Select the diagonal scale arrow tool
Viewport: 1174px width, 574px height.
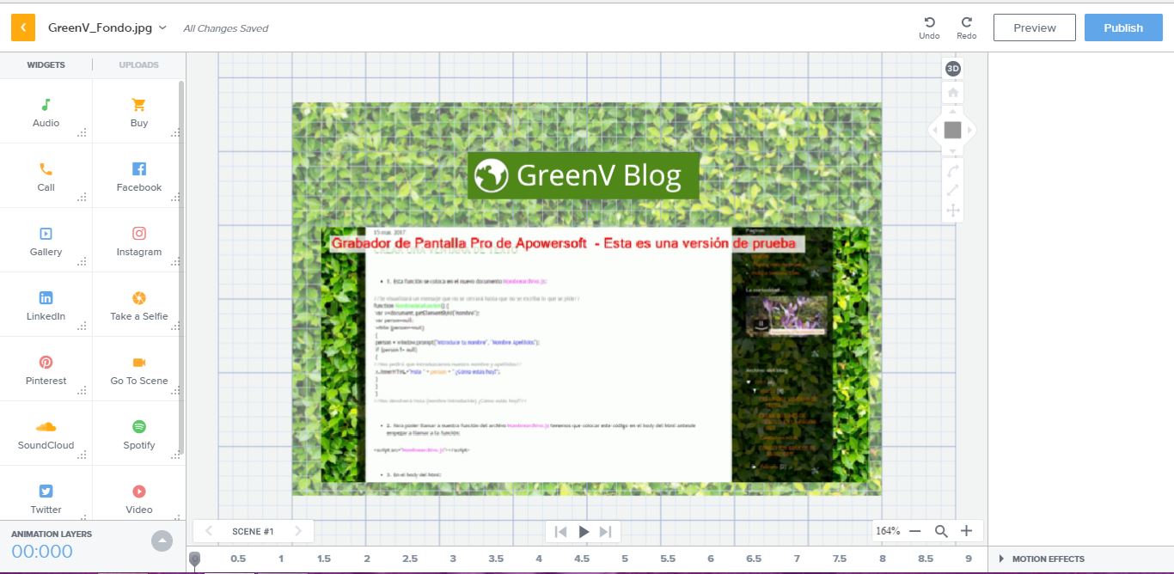point(952,190)
